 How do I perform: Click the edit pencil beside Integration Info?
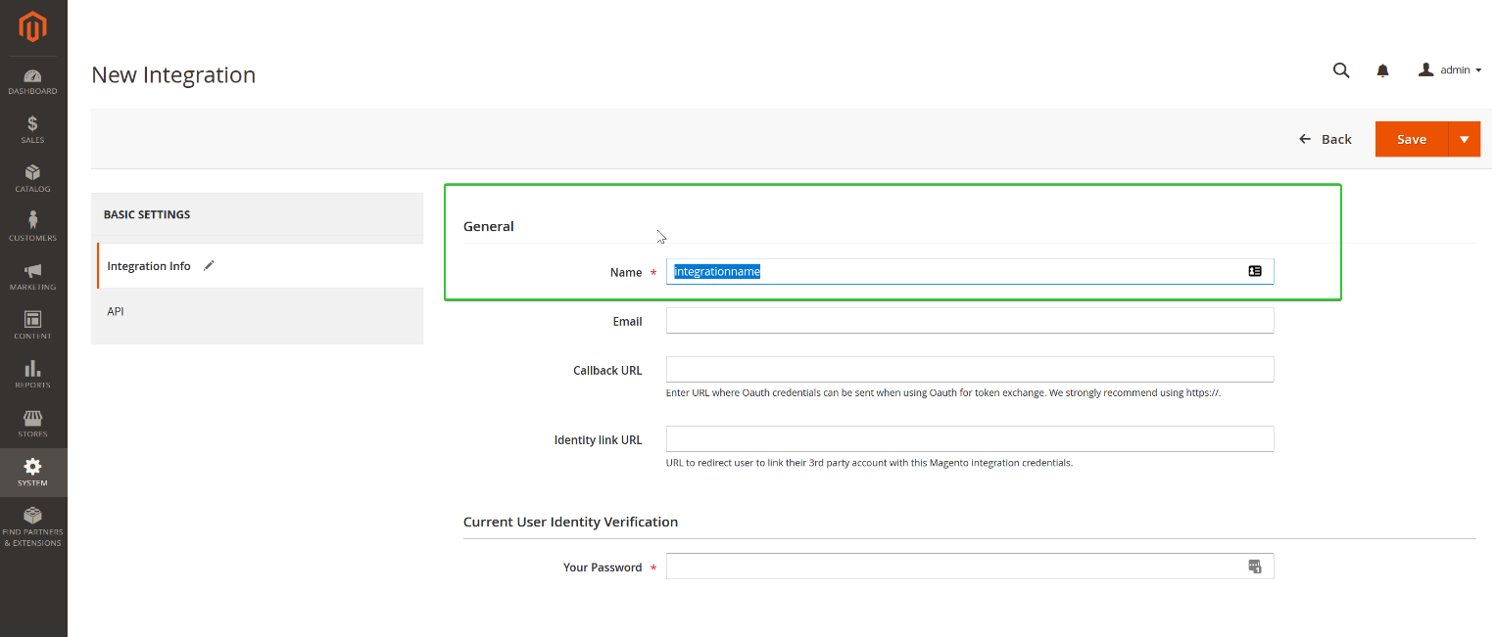click(x=208, y=264)
